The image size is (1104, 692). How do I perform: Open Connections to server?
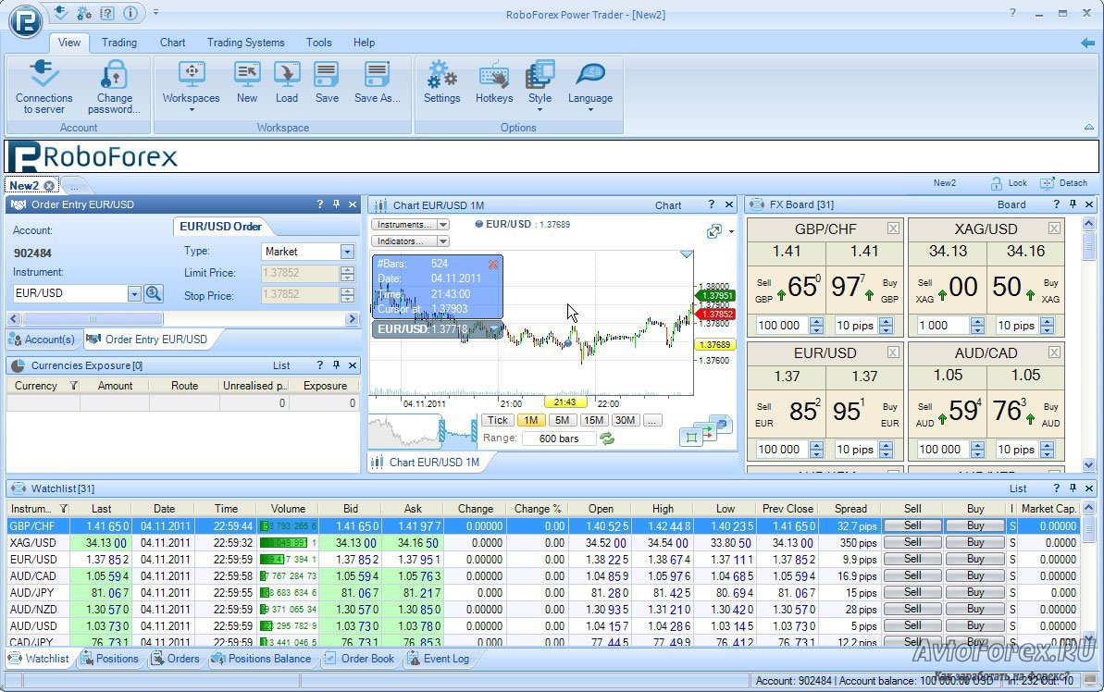point(43,87)
